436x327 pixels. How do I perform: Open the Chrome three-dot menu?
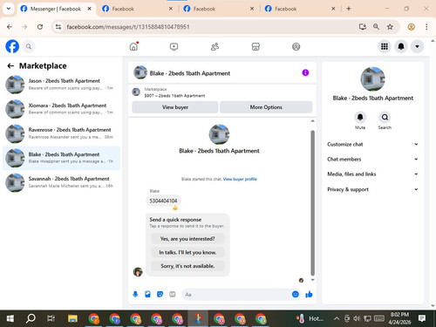tap(426, 27)
